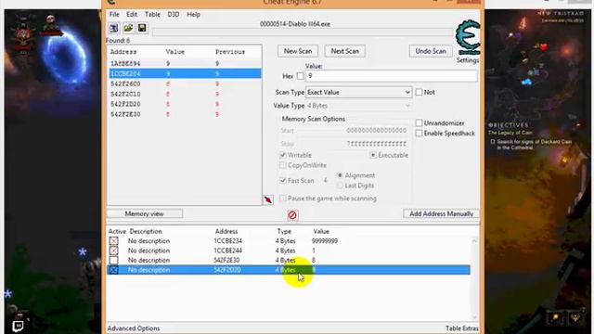Click value 99999999 in address table
This screenshot has width=594, height=334.
[x=325, y=241]
